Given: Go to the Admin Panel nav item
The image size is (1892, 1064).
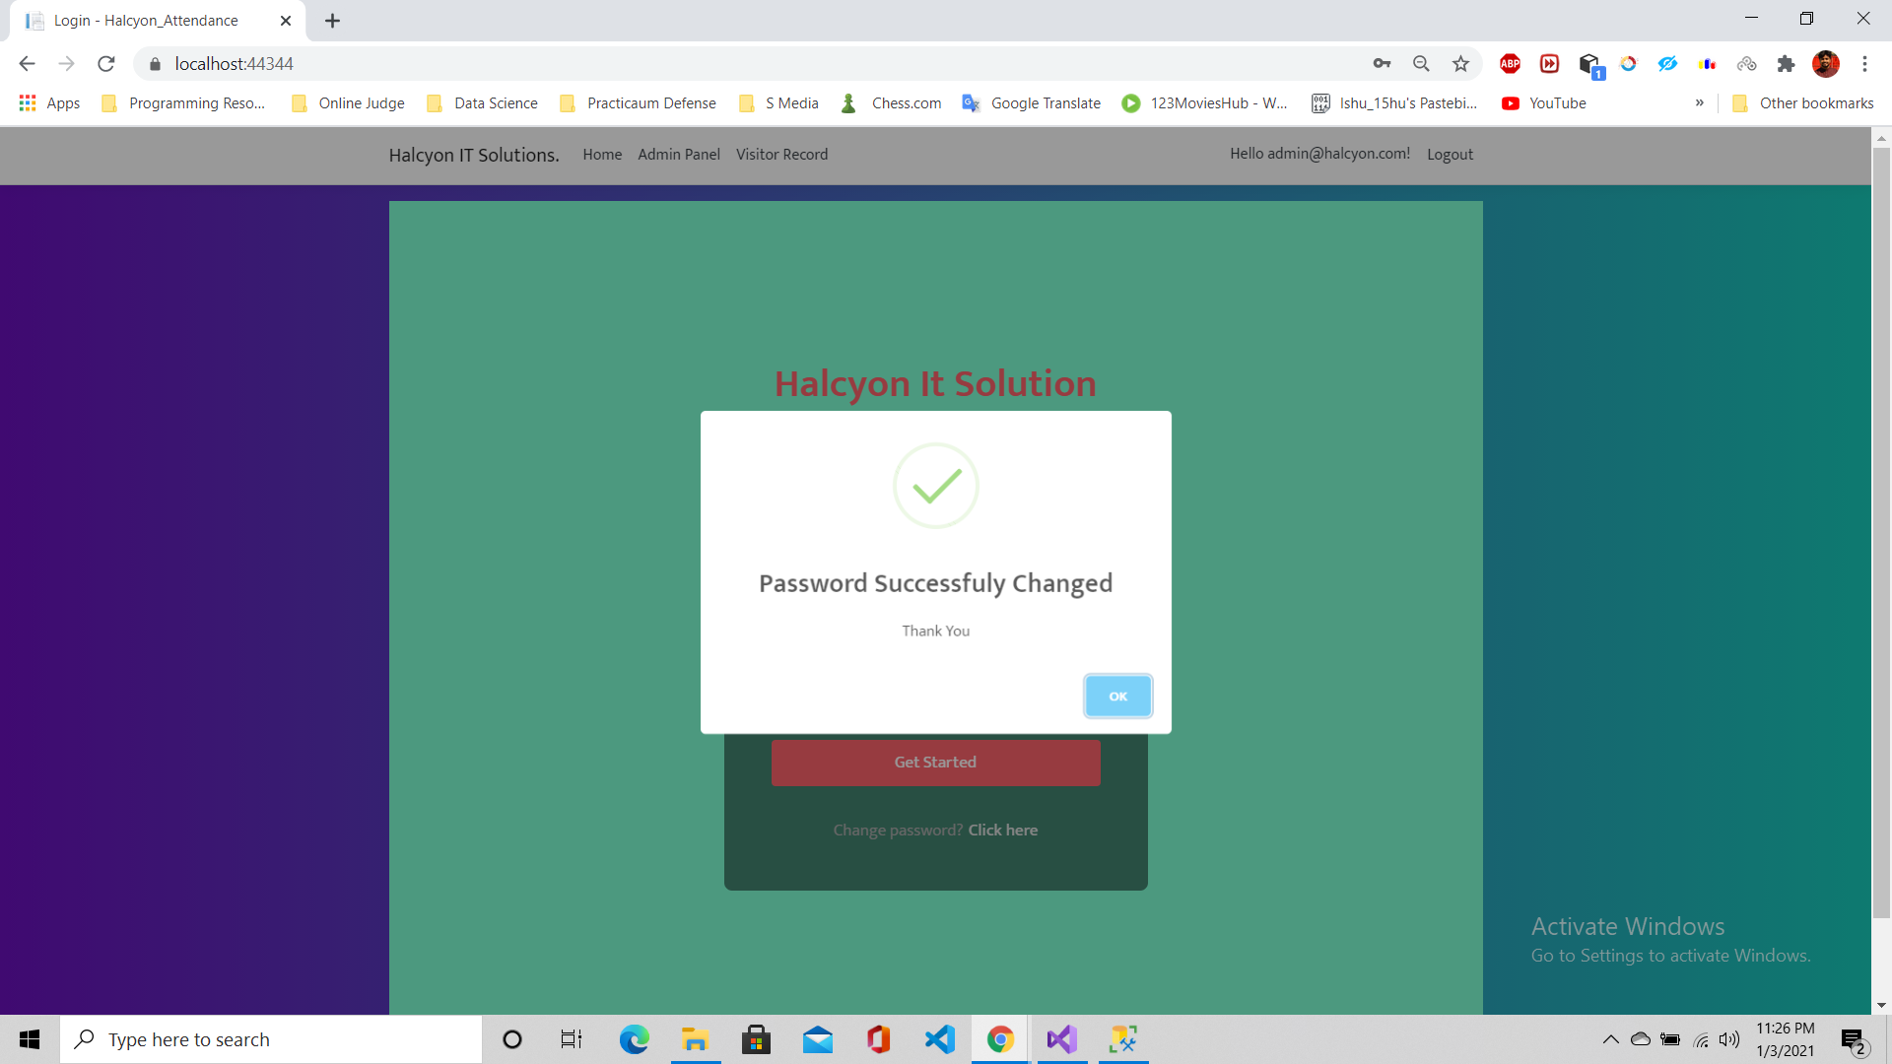Looking at the screenshot, I should tap(679, 155).
